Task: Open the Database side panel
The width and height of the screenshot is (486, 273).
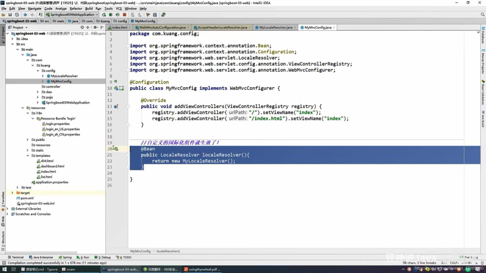Action: pyautogui.click(x=483, y=35)
